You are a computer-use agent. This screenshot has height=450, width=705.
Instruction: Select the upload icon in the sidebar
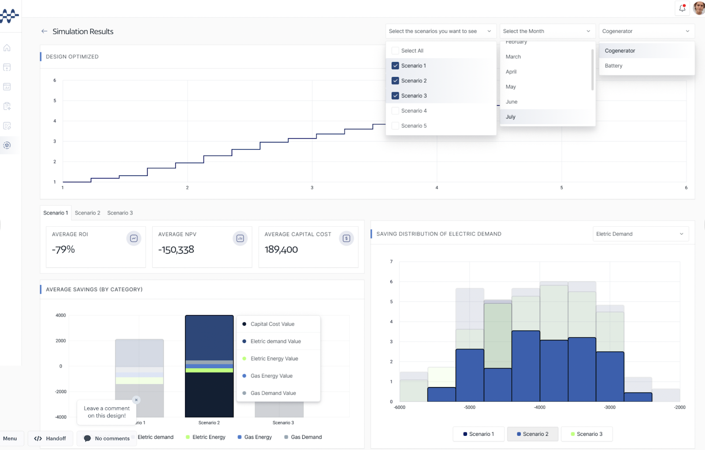pos(7,67)
